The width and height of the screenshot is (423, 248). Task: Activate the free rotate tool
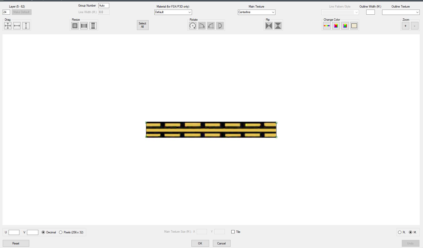pos(193,25)
